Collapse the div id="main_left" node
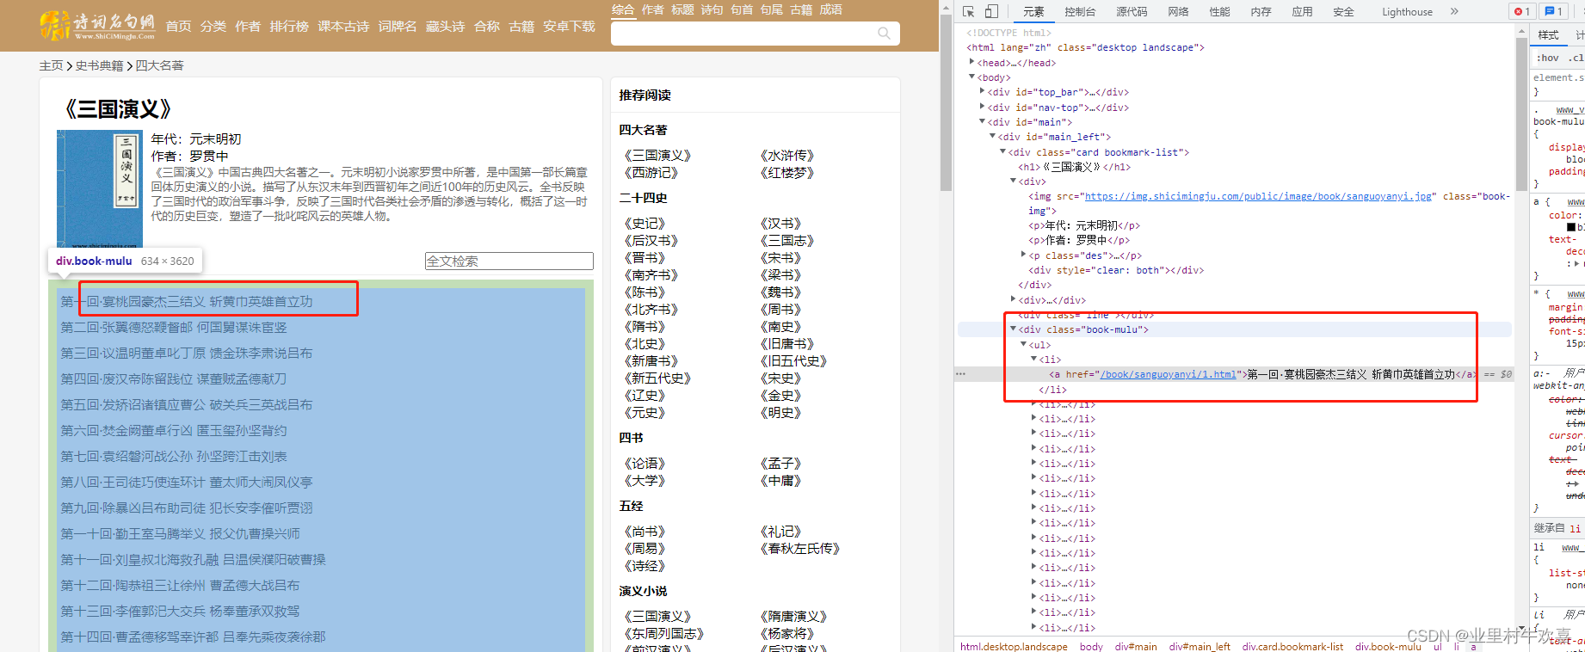 click(x=993, y=136)
